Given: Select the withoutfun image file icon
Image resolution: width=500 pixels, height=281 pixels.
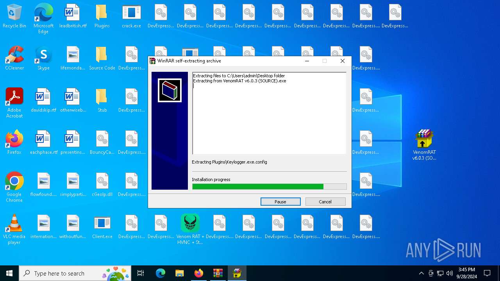Looking at the screenshot, I should click(x=73, y=227).
